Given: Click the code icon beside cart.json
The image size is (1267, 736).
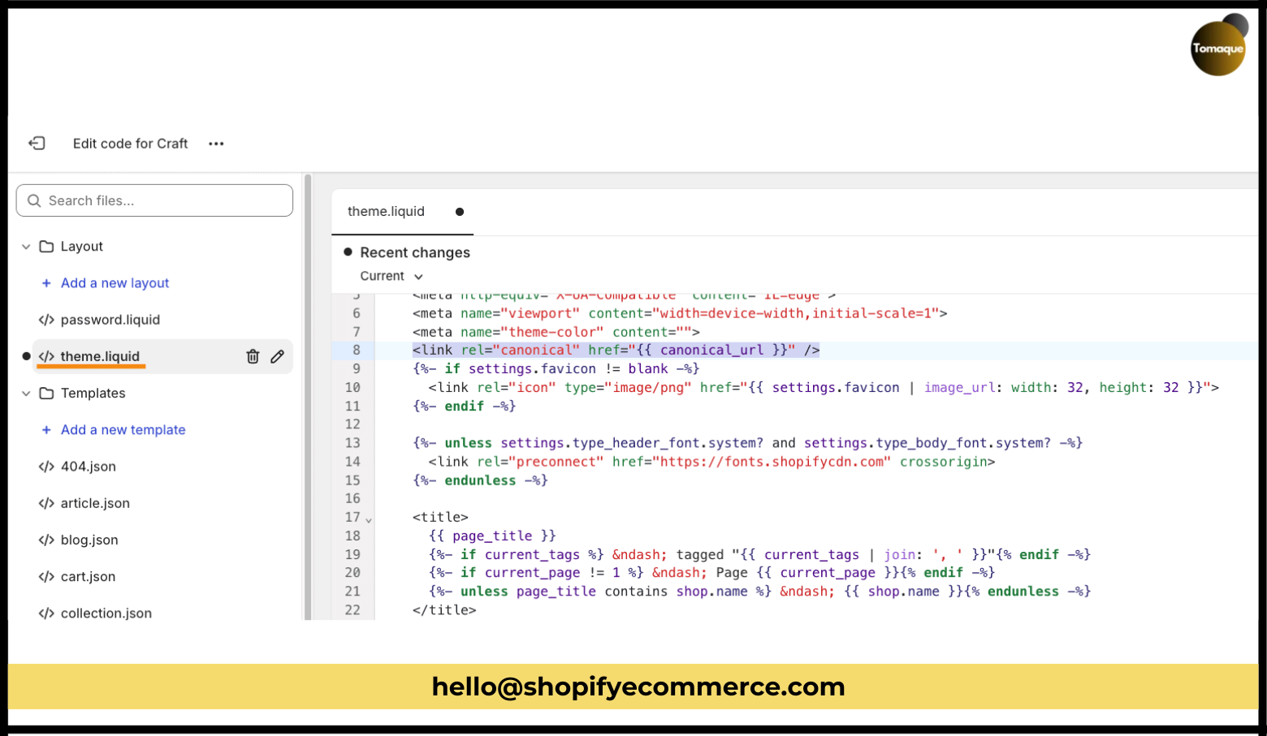Looking at the screenshot, I should click(46, 577).
